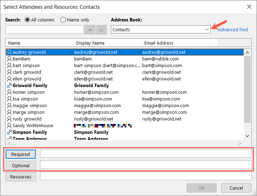Select the name clark griswold

[27, 72]
